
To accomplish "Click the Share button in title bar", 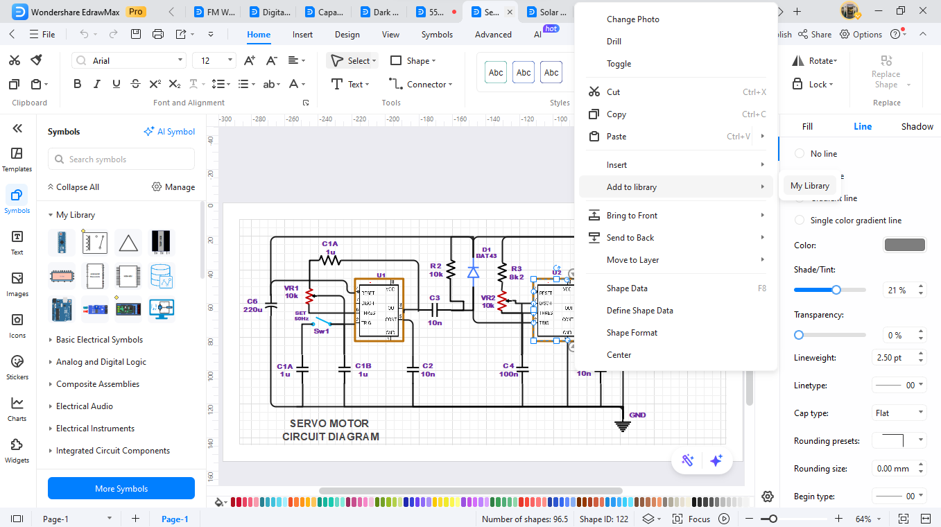I will [815, 34].
